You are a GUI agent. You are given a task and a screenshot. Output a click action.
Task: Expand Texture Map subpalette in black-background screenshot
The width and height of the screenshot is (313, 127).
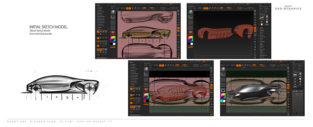[x=262, y=54]
